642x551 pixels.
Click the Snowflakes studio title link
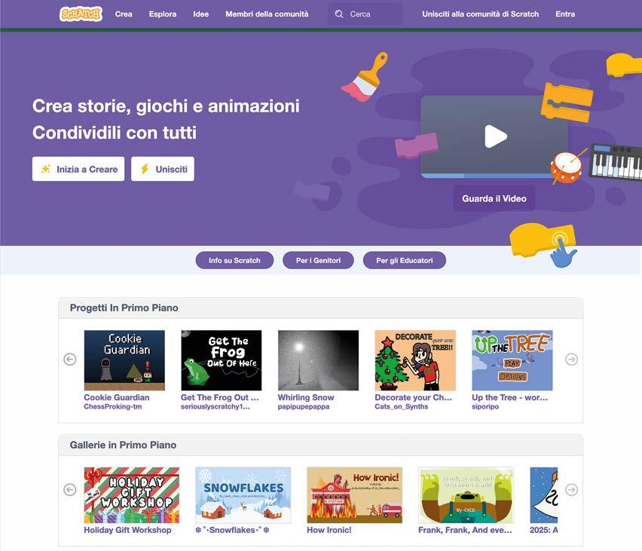click(x=232, y=530)
